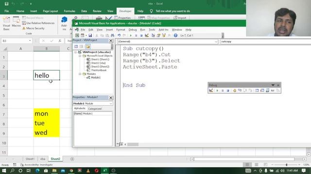Open the VBA Run menu

[142, 30]
